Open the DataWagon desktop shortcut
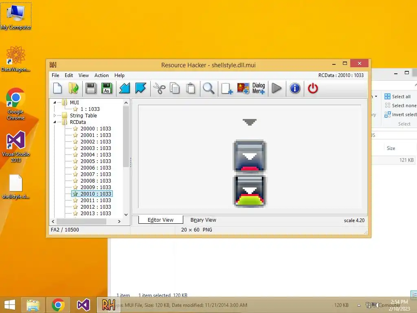The image size is (417, 313). (16, 59)
